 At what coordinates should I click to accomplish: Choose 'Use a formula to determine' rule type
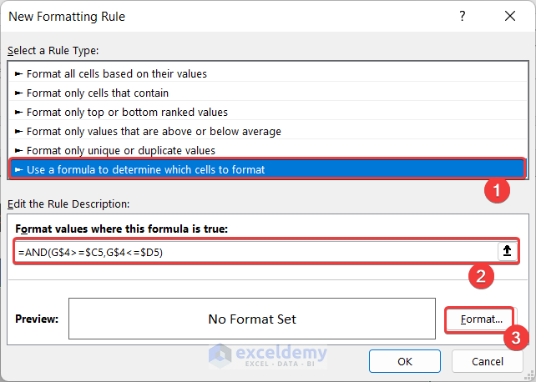click(x=145, y=169)
